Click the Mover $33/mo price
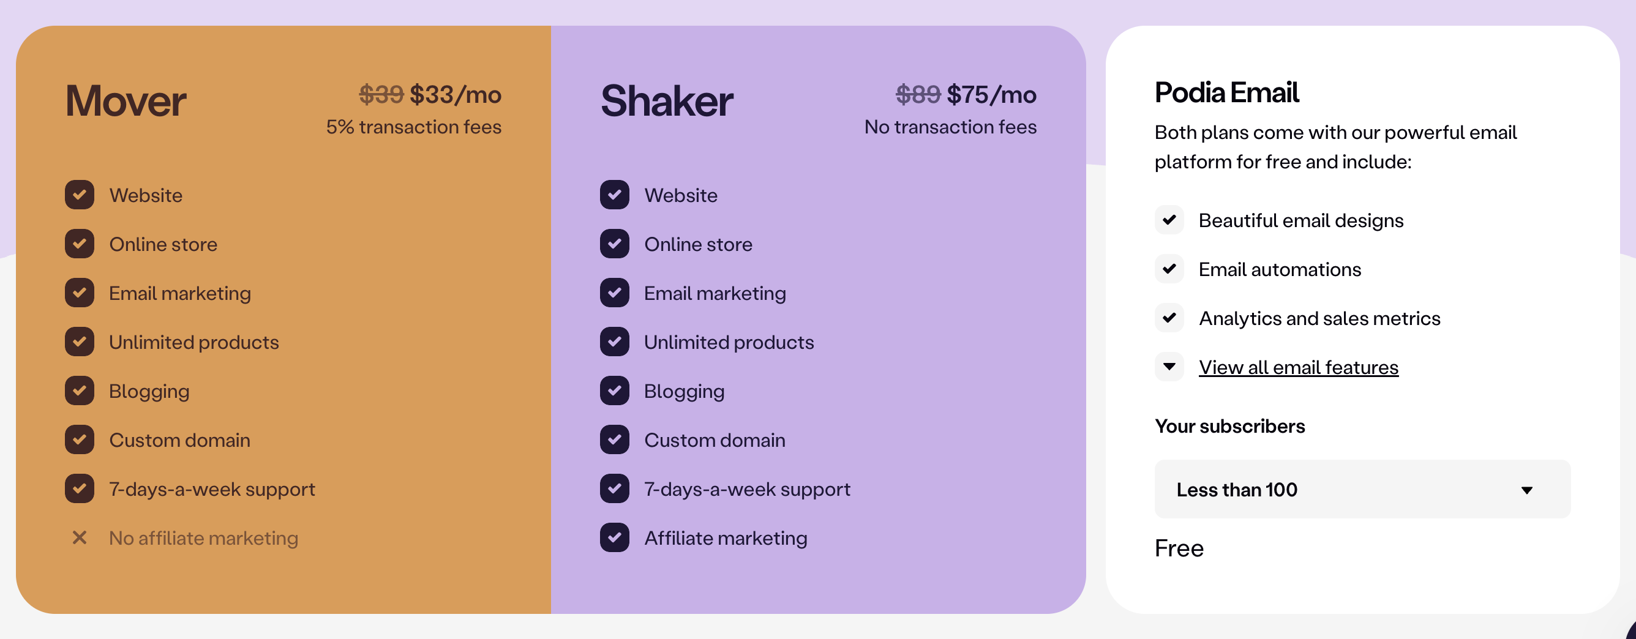The width and height of the screenshot is (1636, 639). (456, 95)
